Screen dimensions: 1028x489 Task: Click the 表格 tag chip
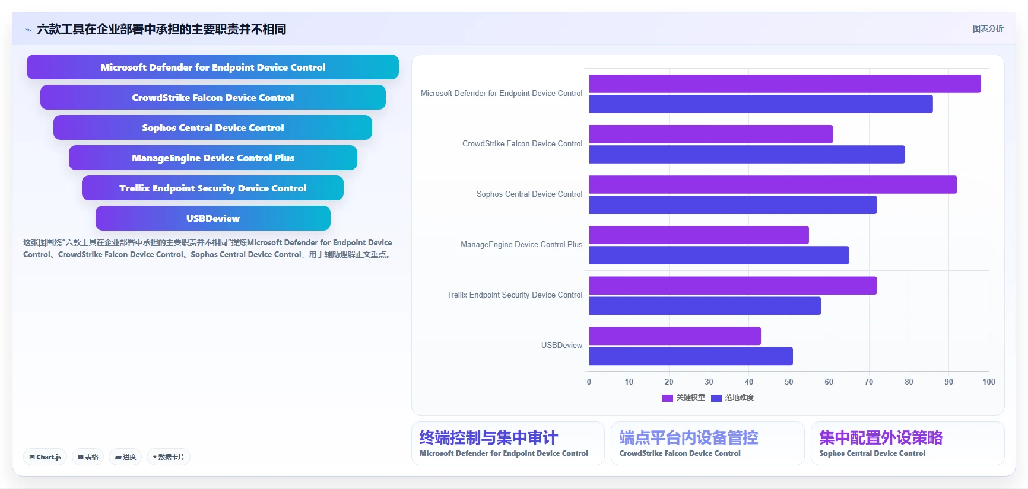coord(88,457)
